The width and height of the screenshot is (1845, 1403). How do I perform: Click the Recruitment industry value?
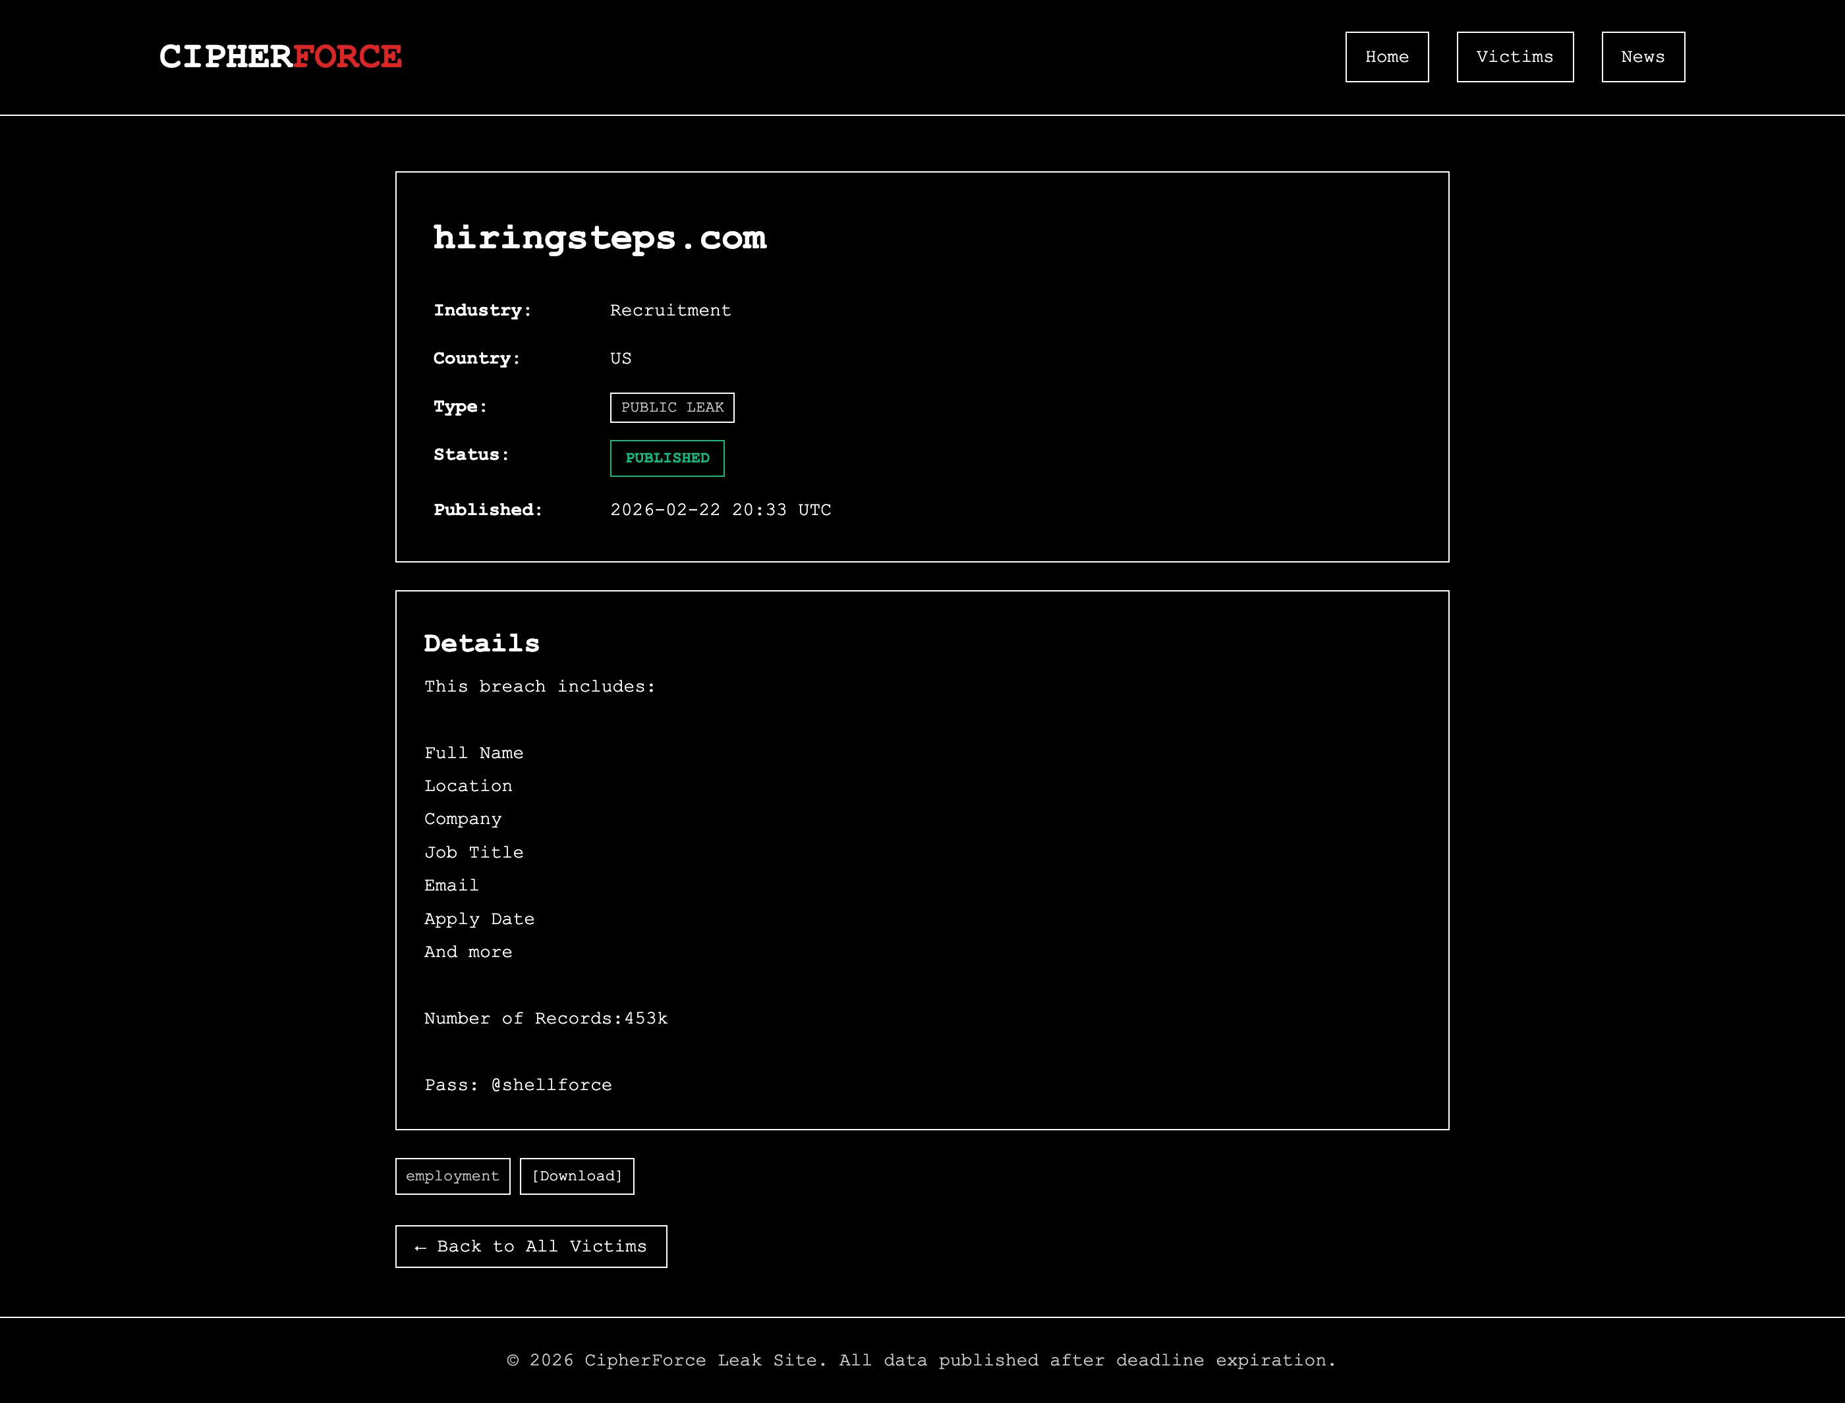click(x=670, y=311)
